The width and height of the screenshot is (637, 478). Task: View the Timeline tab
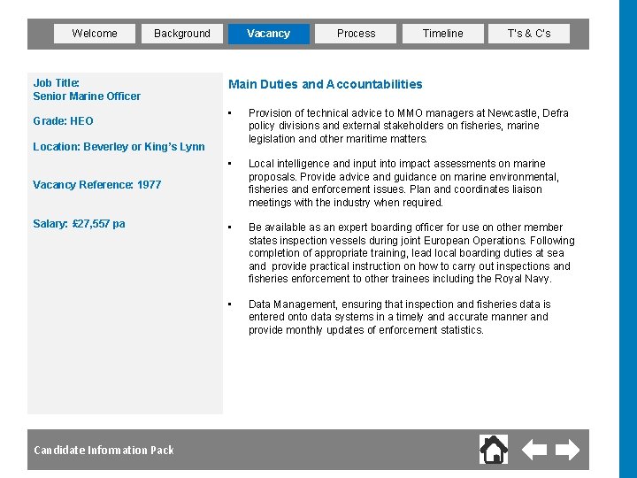tap(443, 34)
